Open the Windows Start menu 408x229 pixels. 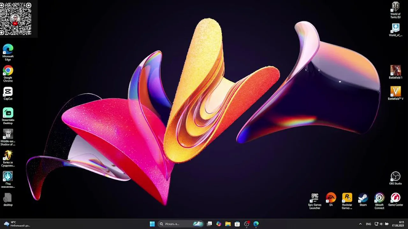coord(152,224)
